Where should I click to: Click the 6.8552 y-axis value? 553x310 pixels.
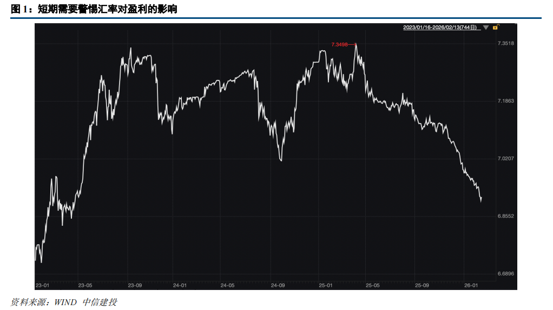click(505, 216)
